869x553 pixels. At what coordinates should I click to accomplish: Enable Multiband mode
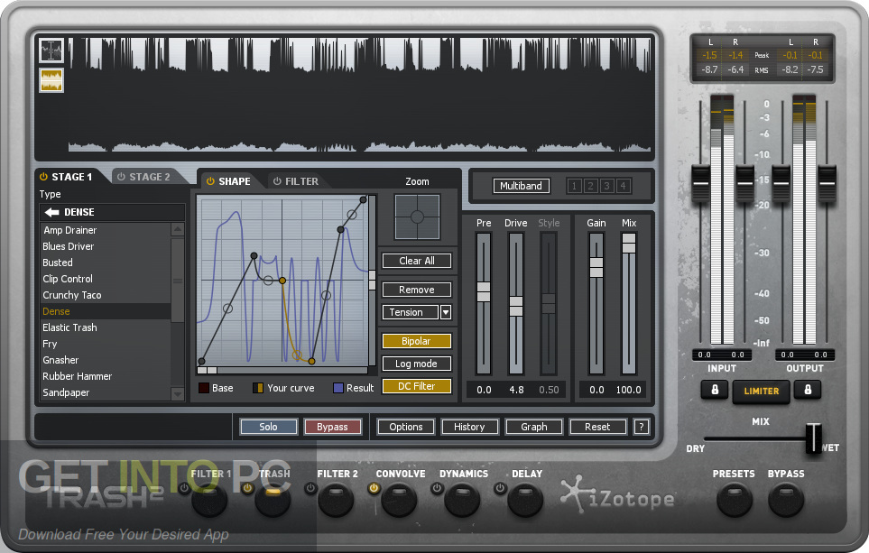pos(521,186)
